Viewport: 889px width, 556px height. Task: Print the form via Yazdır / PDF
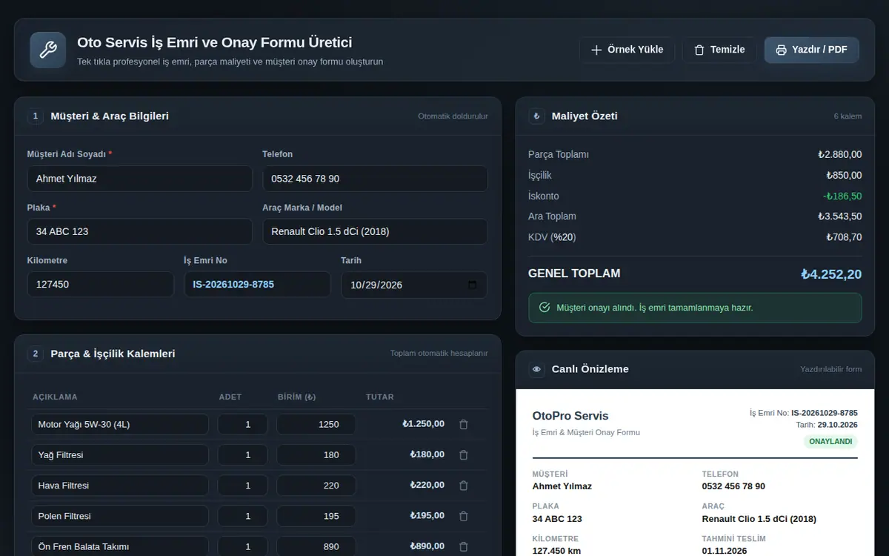pos(812,50)
